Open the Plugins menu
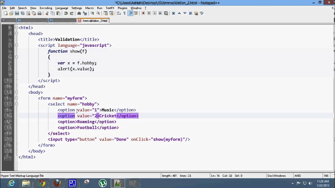Image resolution: width=335 pixels, height=188 pixels. click(x=122, y=8)
